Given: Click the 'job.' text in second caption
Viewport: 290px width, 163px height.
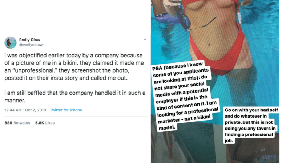Looking at the screenshot, I should (x=229, y=140).
